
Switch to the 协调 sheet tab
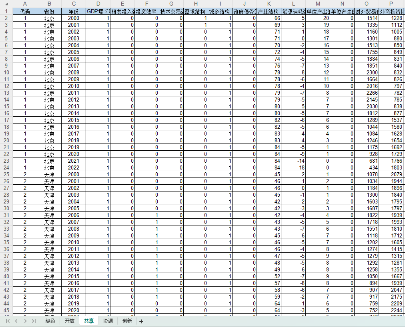pos(108,321)
